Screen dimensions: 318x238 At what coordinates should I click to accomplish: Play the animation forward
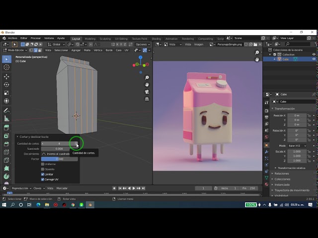134,188
